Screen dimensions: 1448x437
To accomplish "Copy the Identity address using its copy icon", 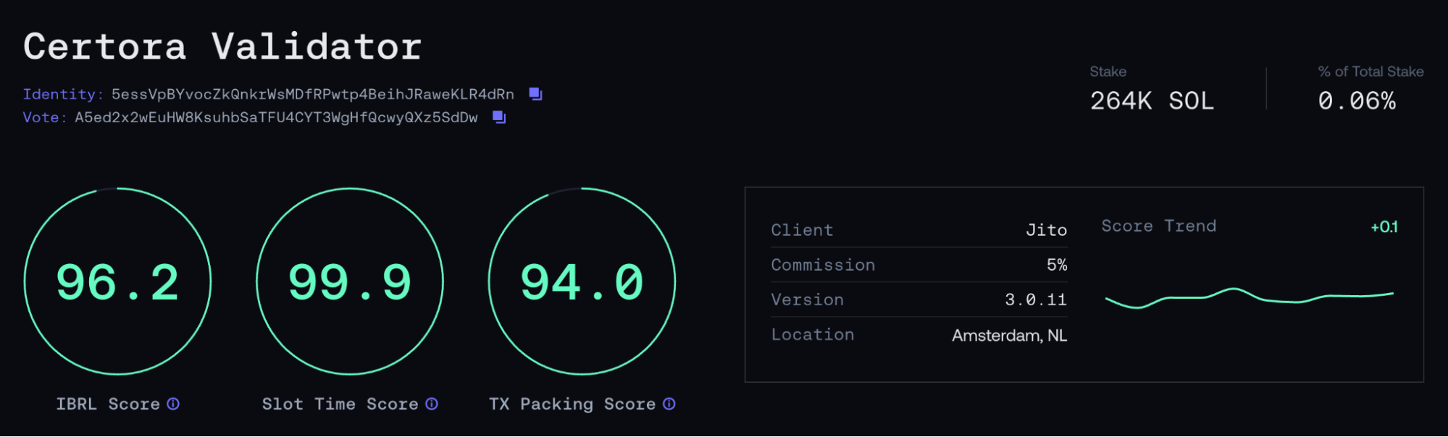I will coord(535,94).
